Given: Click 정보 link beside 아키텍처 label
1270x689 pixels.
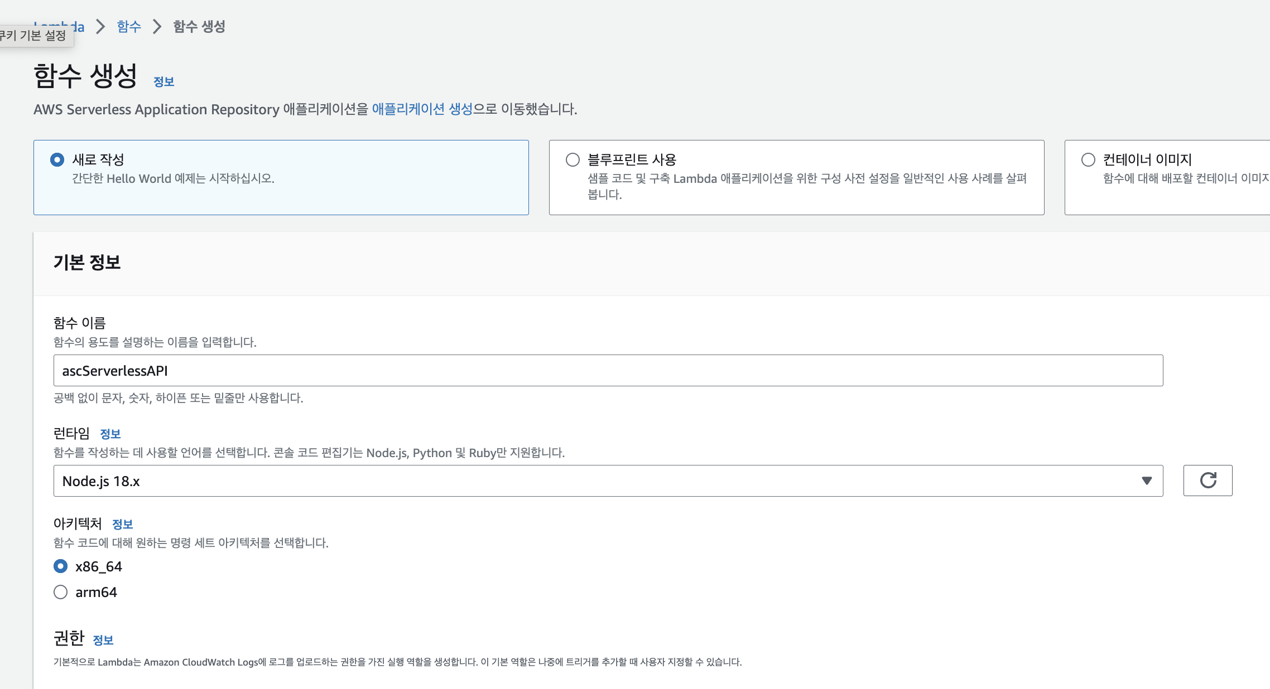Looking at the screenshot, I should tap(122, 524).
